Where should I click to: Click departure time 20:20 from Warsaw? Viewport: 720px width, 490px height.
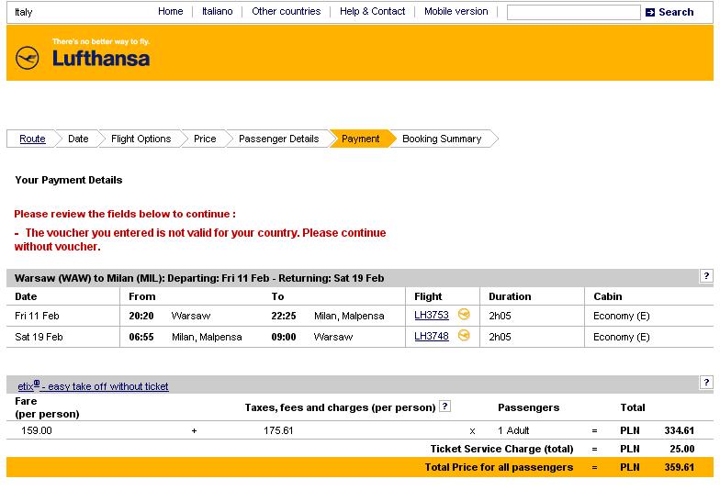[x=141, y=316]
